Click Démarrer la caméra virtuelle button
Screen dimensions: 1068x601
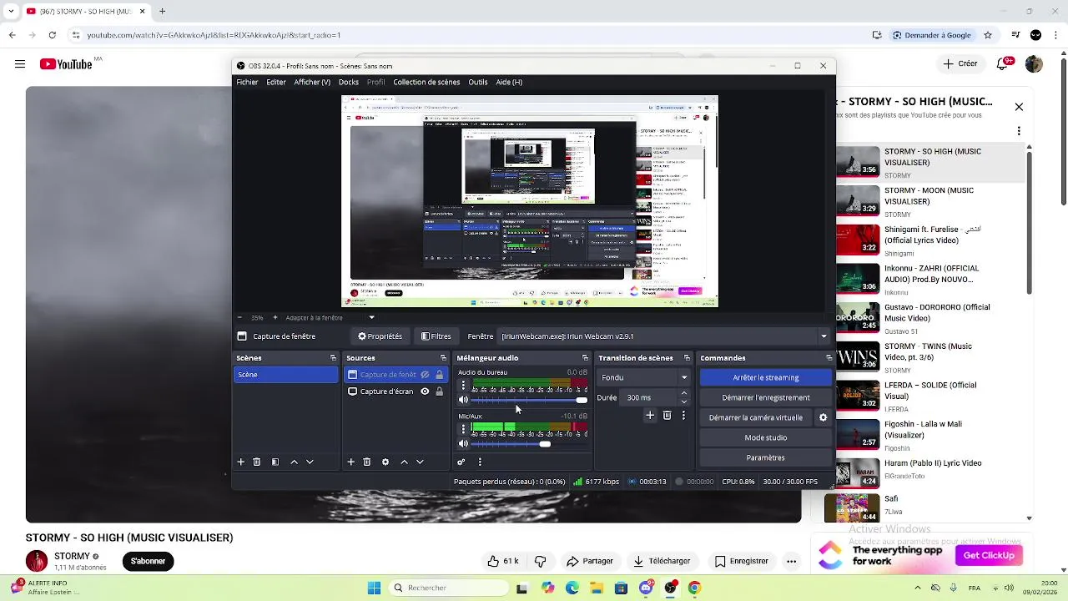756,417
